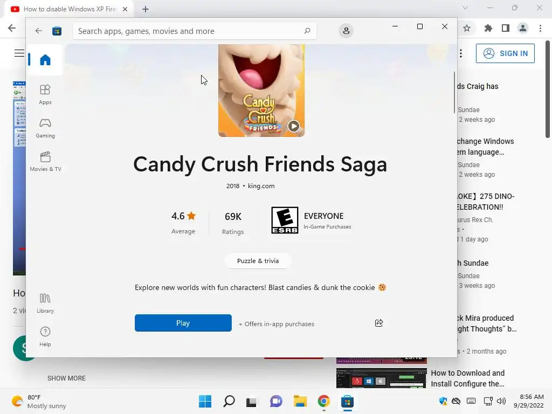Click the 69K Ratings count
Image resolution: width=552 pixels, height=414 pixels.
(233, 223)
